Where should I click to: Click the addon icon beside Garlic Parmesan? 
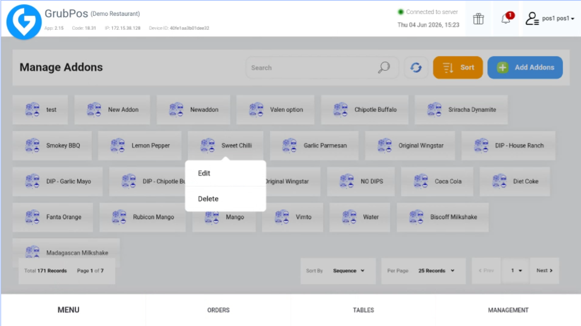[x=290, y=145]
